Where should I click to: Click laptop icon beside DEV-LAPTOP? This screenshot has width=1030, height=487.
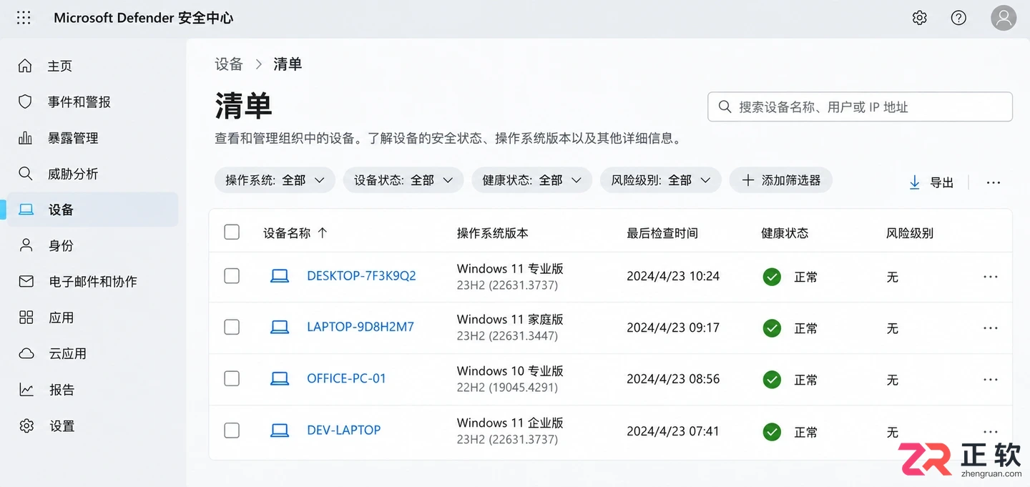pyautogui.click(x=280, y=431)
